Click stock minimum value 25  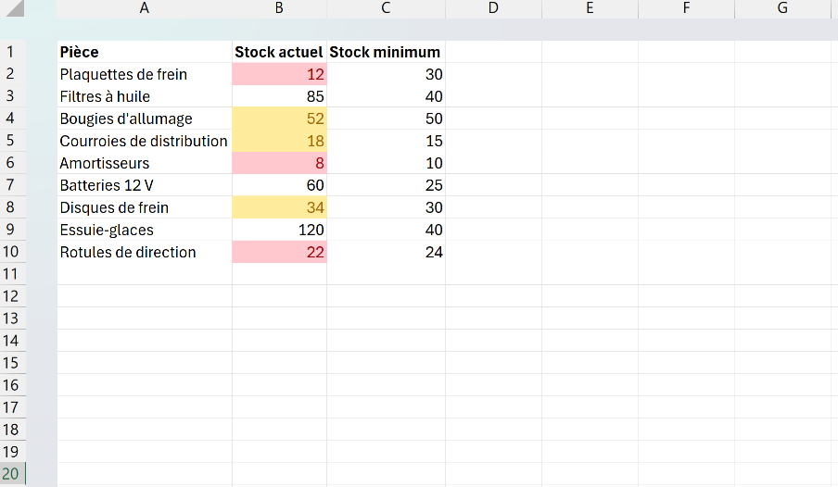386,185
